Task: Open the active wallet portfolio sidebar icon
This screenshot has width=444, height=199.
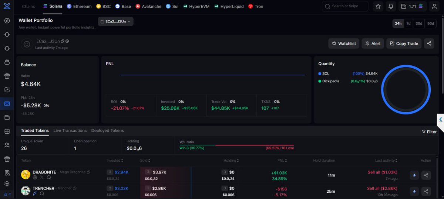Action: [7, 104]
